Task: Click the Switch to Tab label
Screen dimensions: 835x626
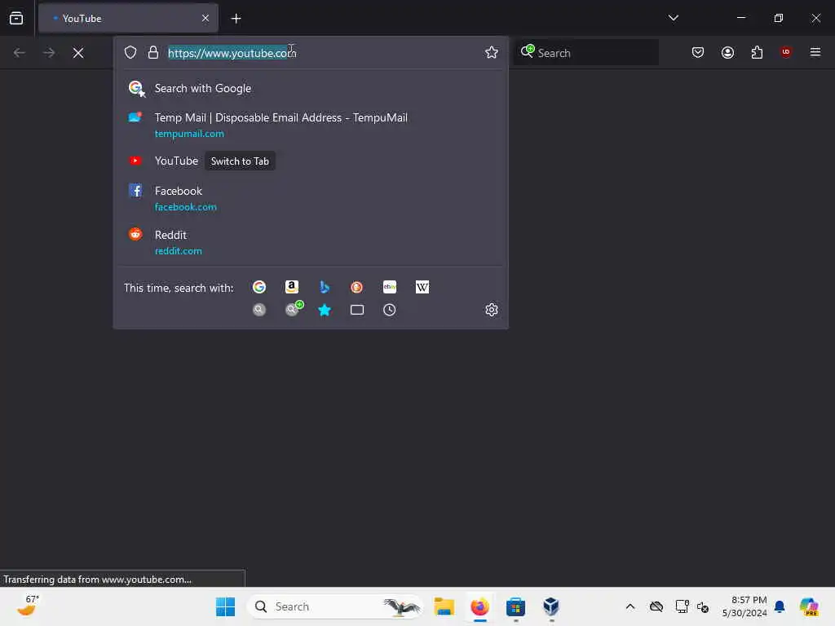Action: point(240,161)
